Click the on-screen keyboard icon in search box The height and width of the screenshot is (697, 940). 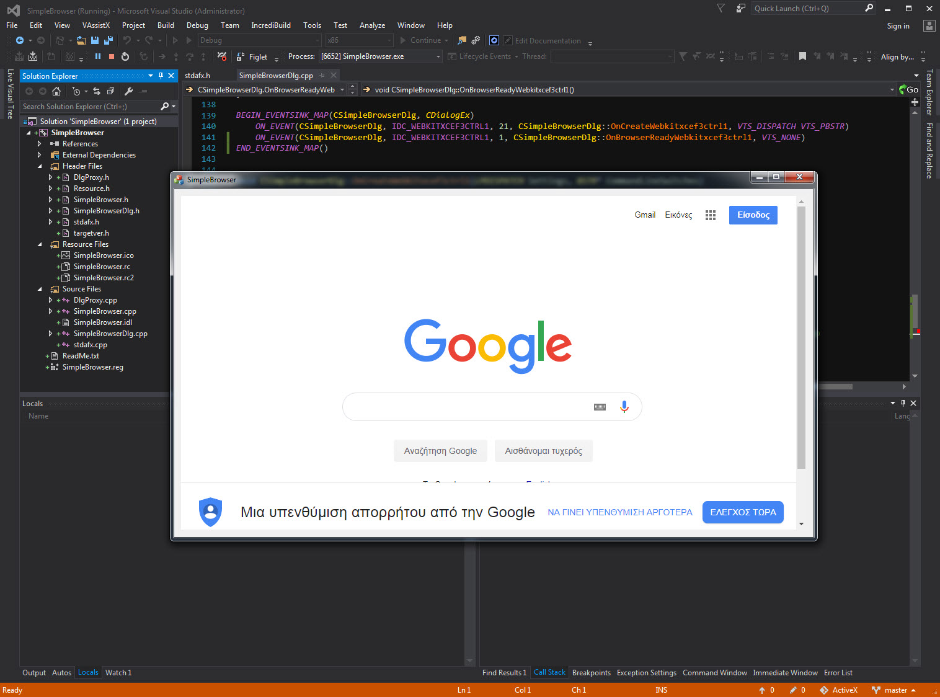tap(600, 407)
